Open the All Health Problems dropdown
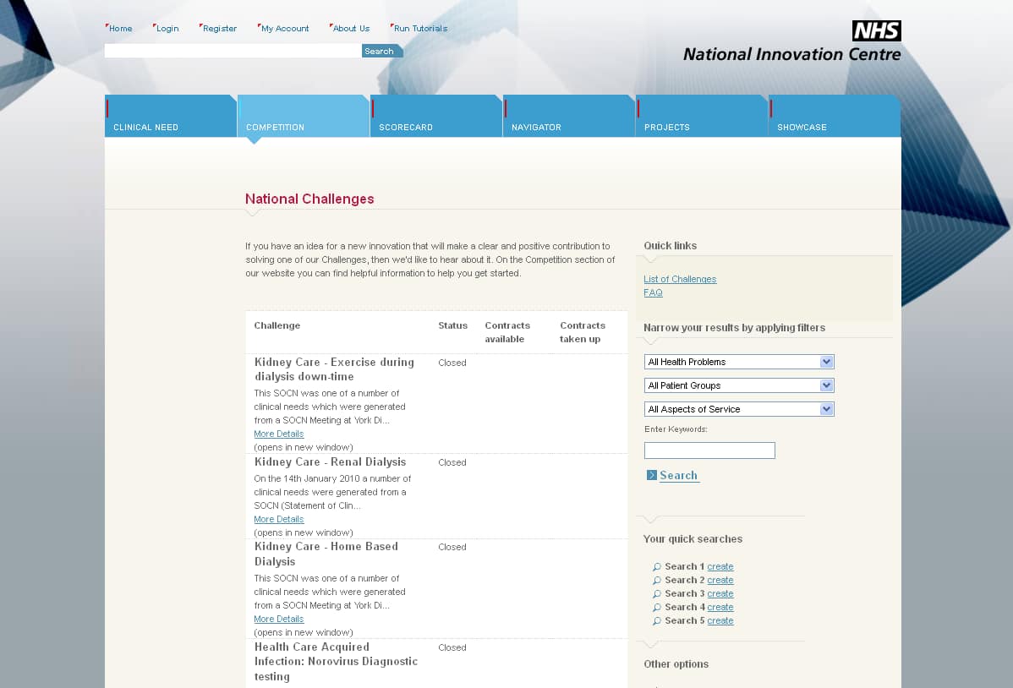Image resolution: width=1013 pixels, height=688 pixels. point(738,362)
